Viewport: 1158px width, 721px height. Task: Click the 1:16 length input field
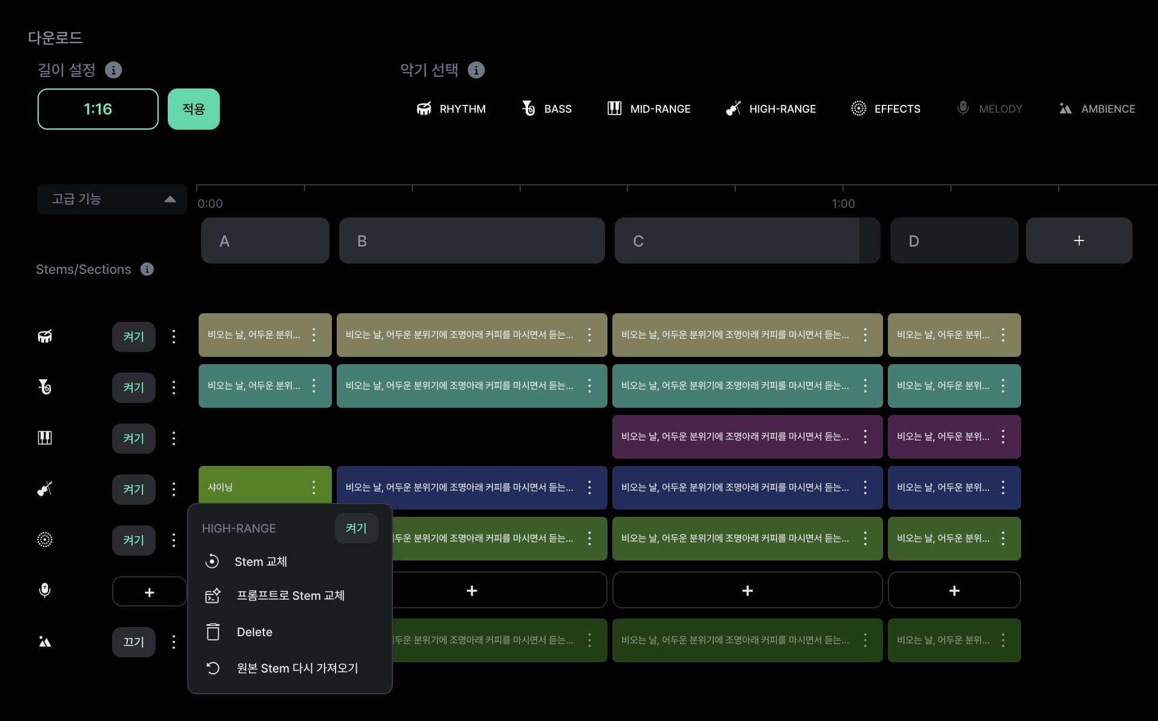tap(98, 109)
